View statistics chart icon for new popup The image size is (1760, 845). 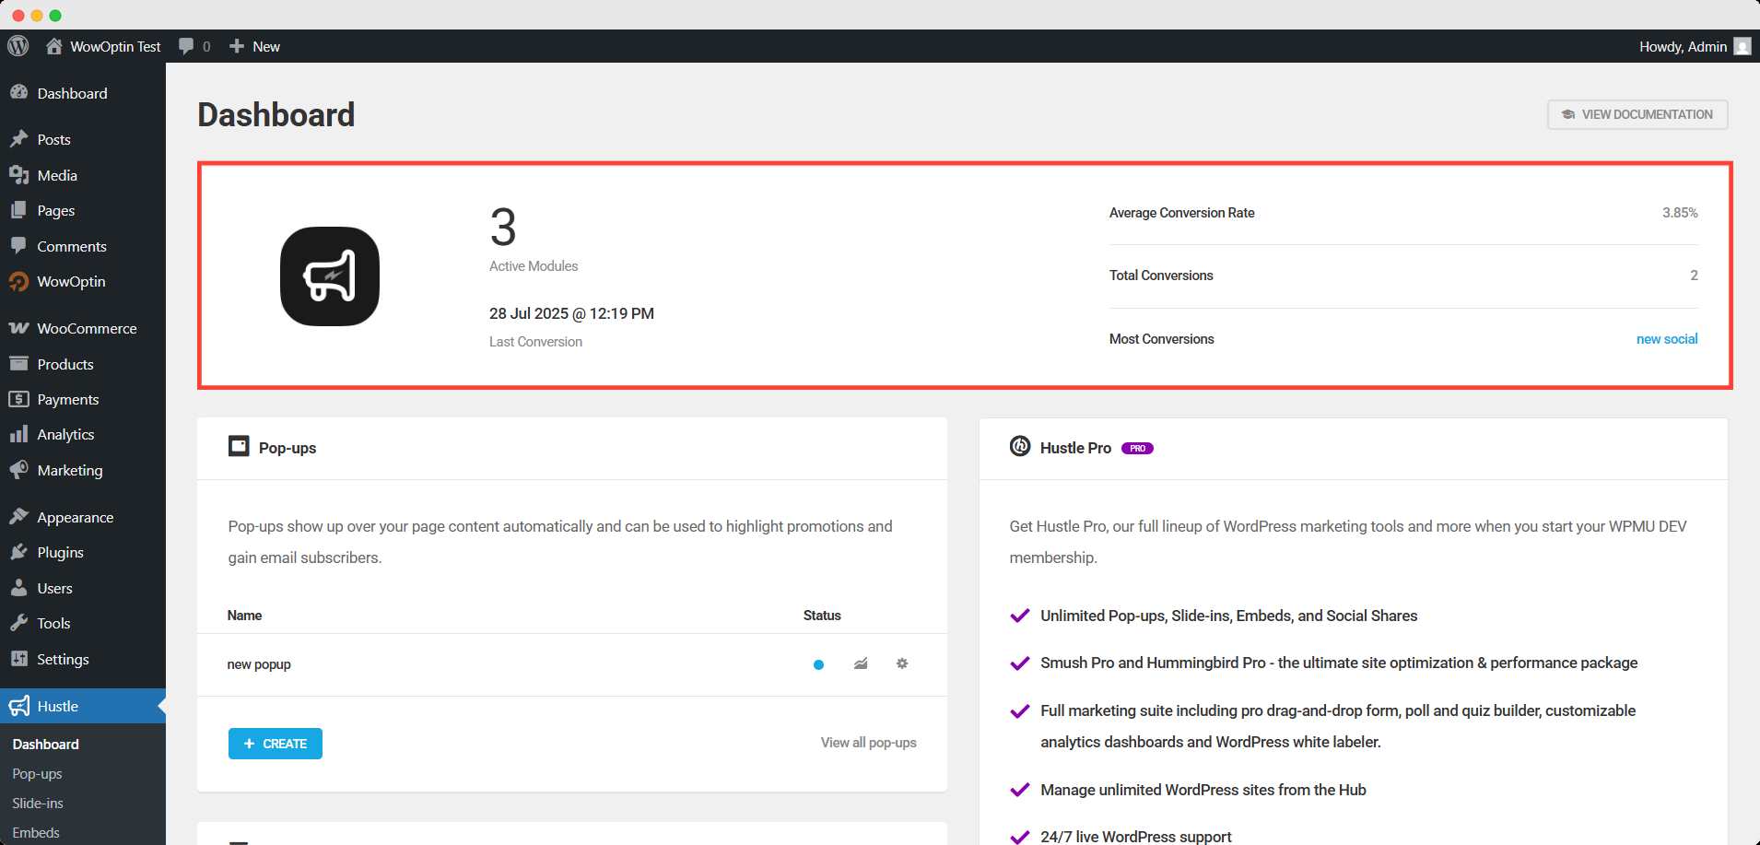pos(861,663)
